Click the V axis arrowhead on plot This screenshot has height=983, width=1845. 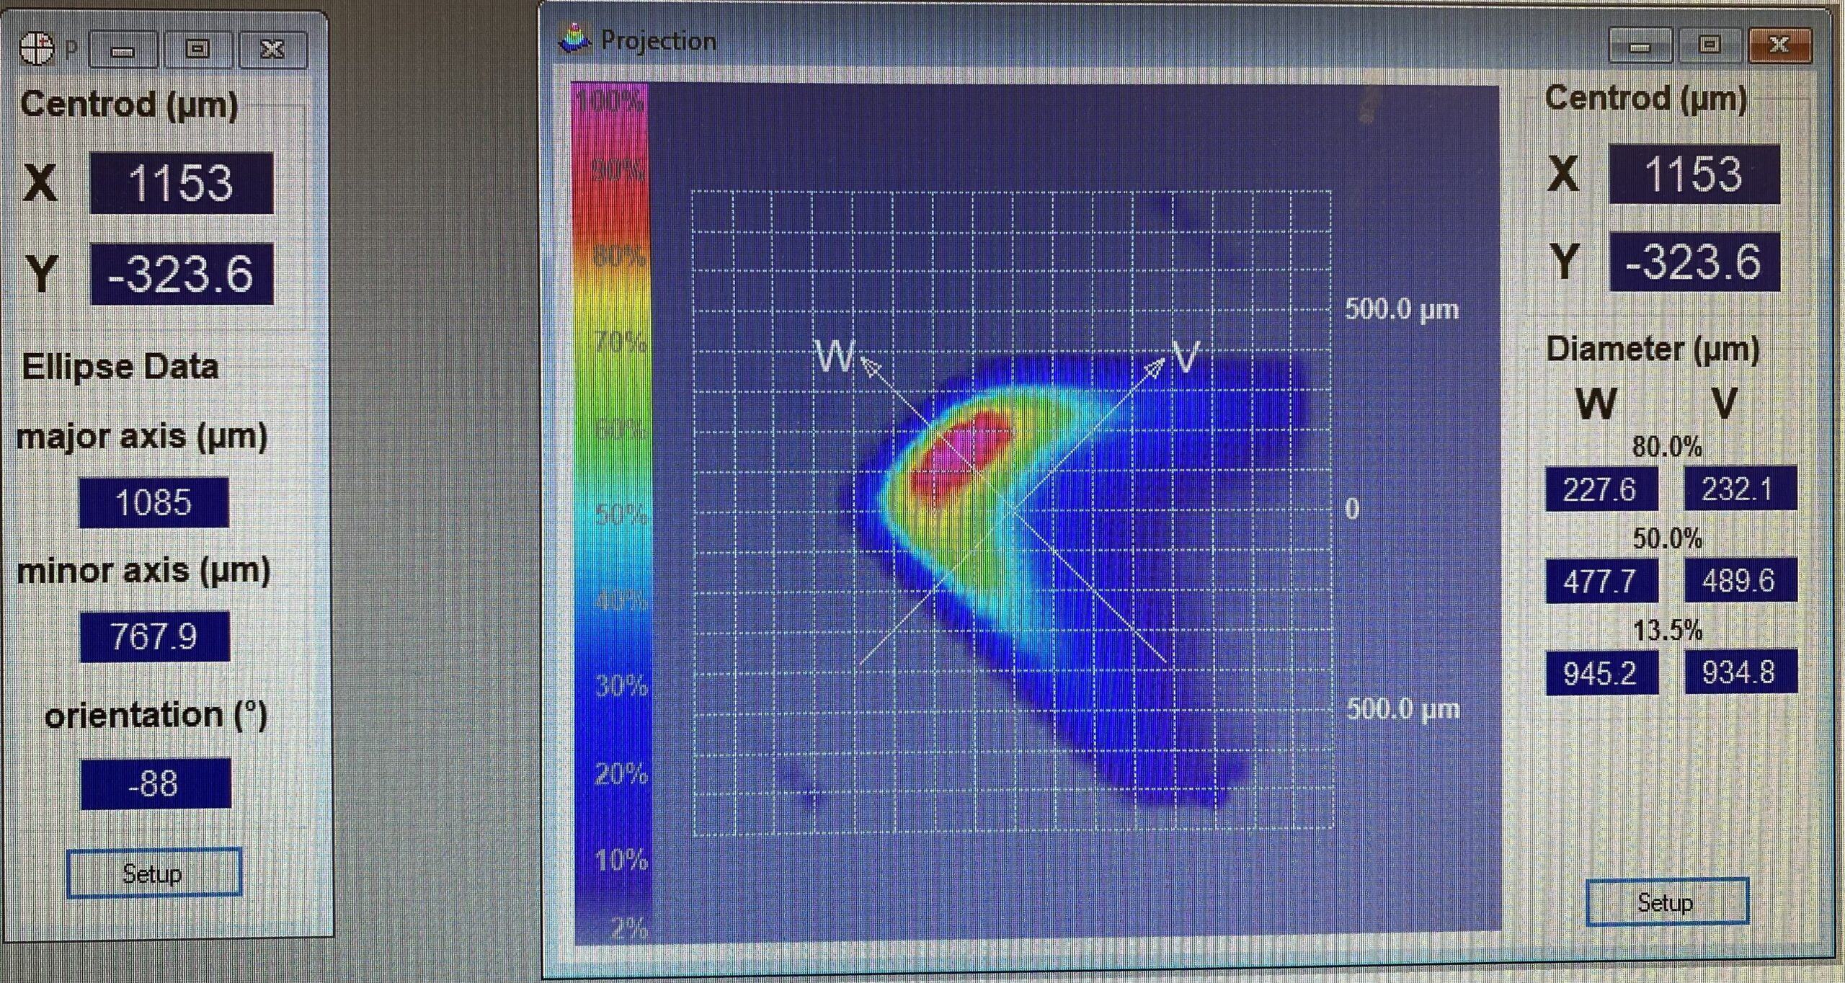[1155, 367]
